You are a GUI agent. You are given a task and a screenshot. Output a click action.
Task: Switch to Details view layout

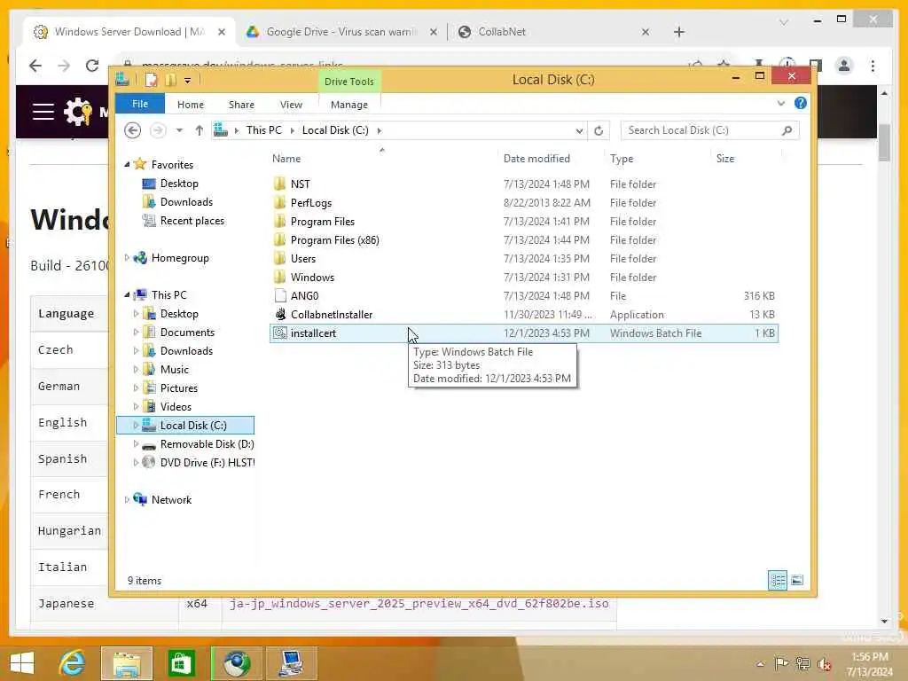778,580
